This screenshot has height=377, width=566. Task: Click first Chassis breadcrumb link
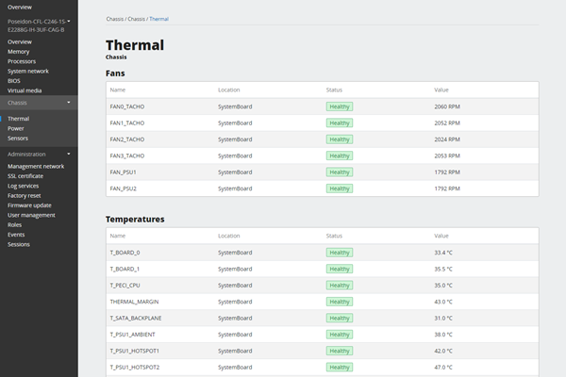pyautogui.click(x=115, y=19)
